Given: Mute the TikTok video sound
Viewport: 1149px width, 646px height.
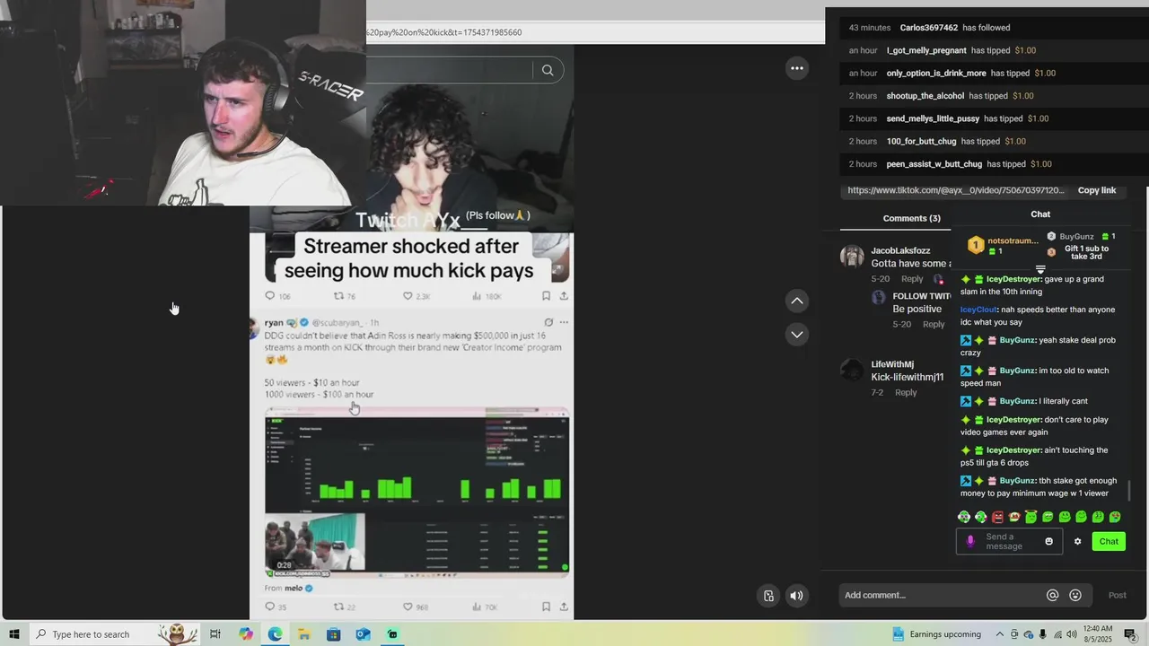Looking at the screenshot, I should point(796,596).
